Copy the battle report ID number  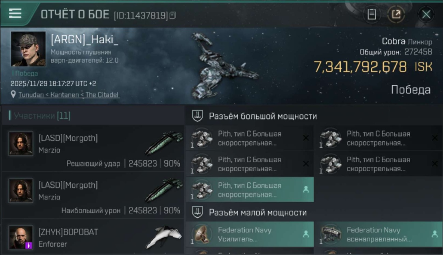pyautogui.click(x=173, y=15)
